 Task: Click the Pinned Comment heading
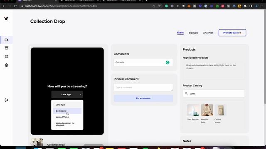pos(126,79)
